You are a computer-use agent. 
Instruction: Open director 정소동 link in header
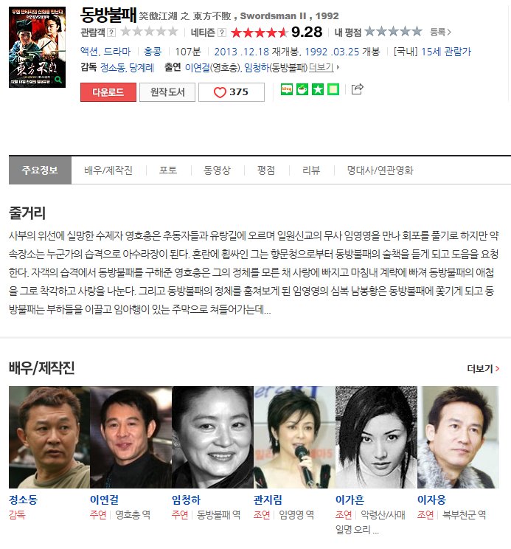113,67
